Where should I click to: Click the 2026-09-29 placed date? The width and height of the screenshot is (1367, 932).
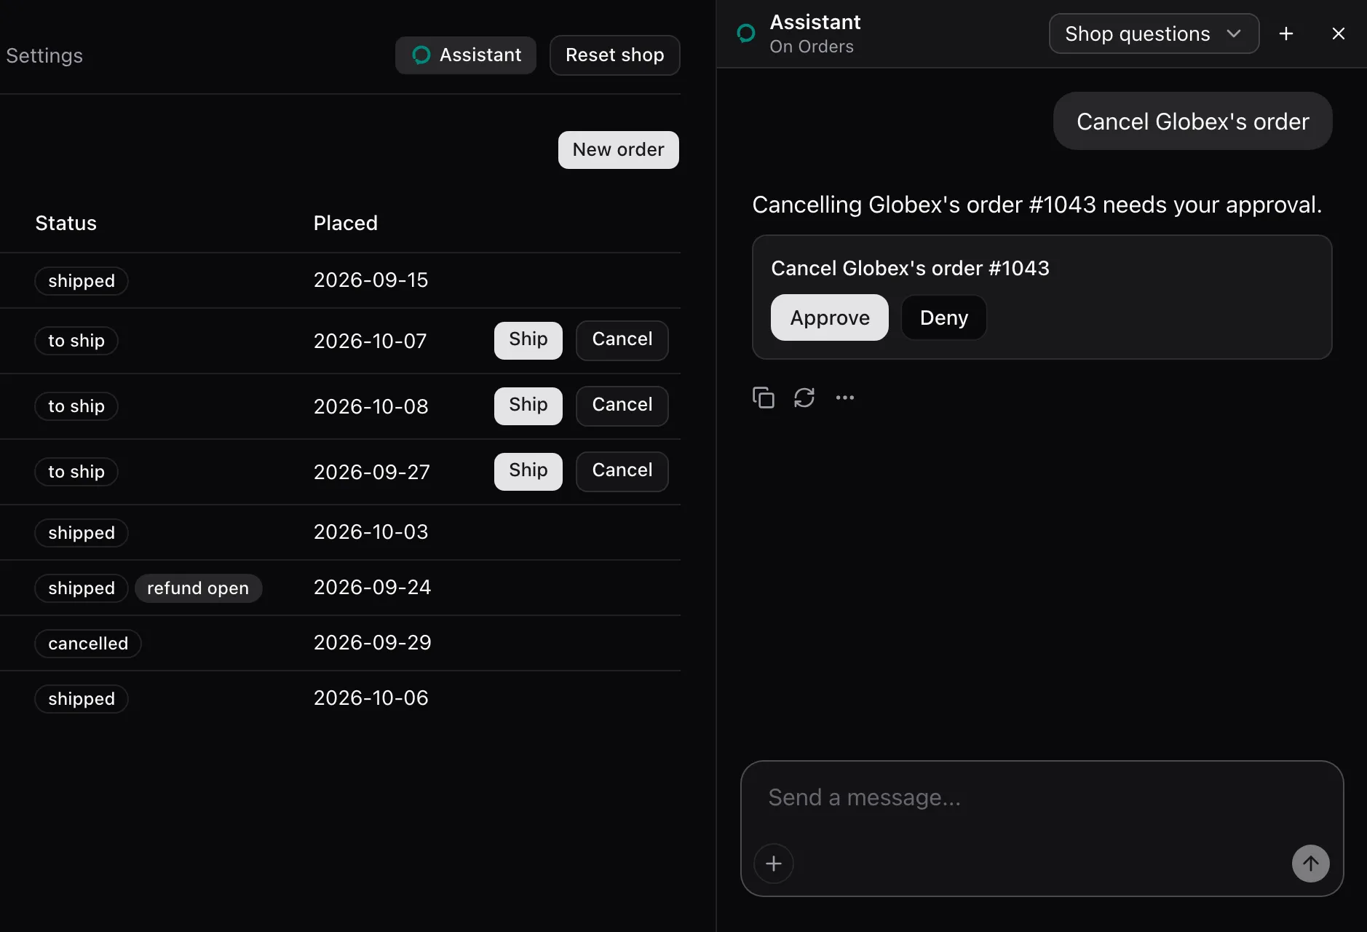point(373,643)
